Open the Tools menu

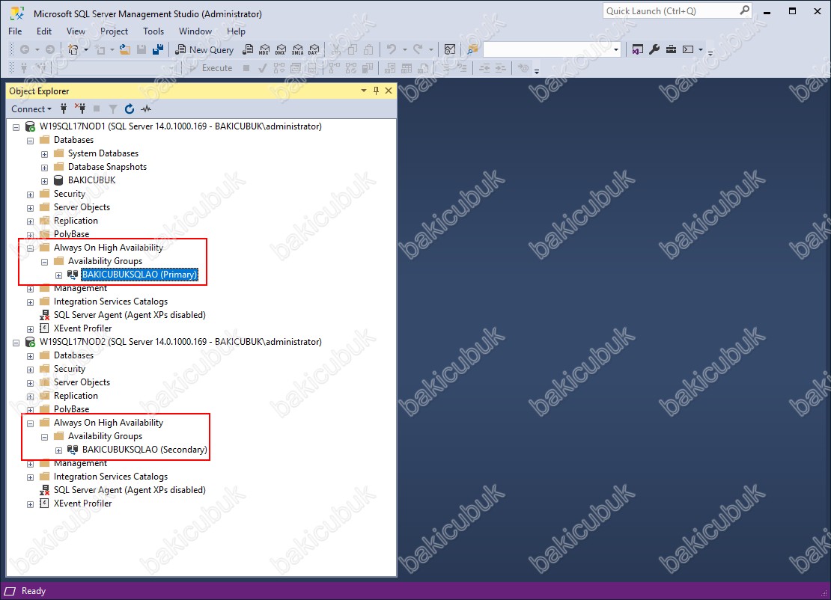[153, 31]
